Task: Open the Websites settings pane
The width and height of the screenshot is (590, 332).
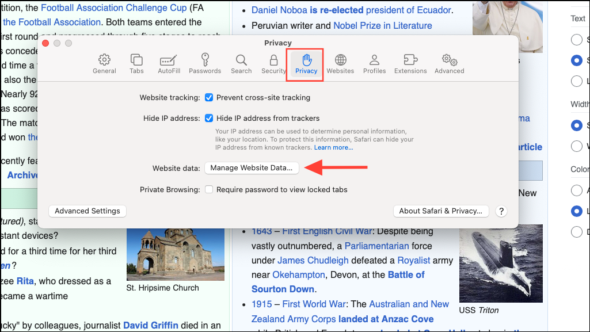Action: coord(340,64)
